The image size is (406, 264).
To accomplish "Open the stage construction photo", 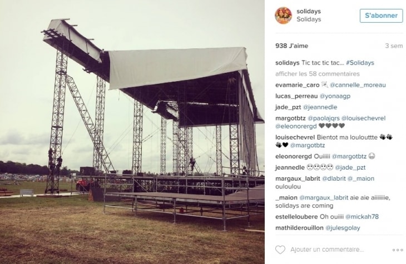I will pos(132,132).
